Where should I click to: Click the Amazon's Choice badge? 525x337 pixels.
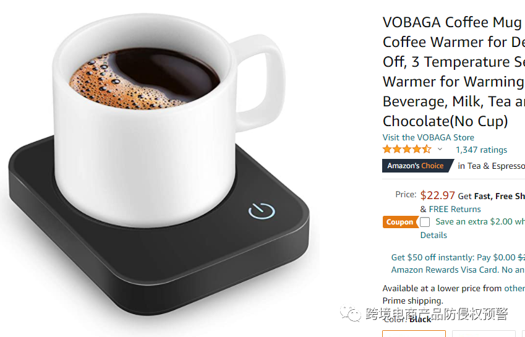click(418, 166)
